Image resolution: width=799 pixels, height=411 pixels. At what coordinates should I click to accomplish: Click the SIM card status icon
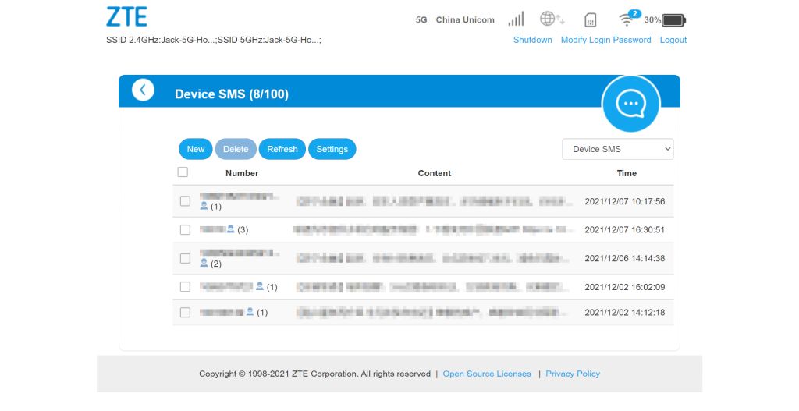(x=591, y=20)
